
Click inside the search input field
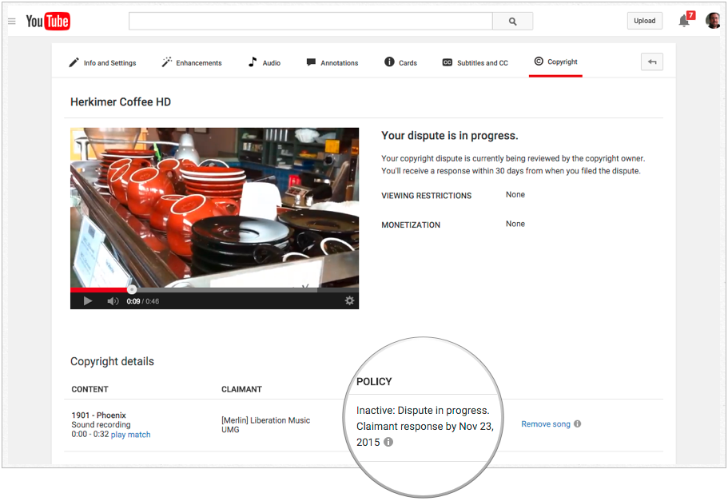click(312, 20)
